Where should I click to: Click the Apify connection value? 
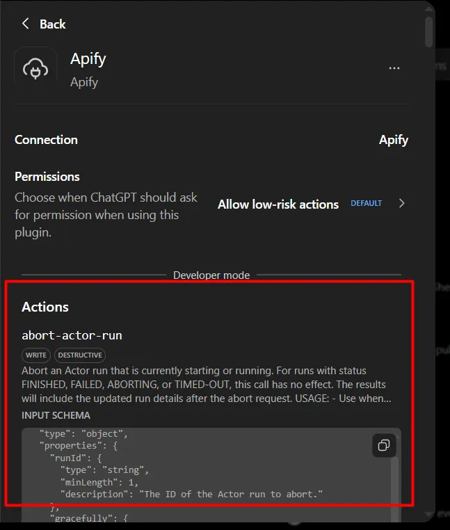click(394, 140)
